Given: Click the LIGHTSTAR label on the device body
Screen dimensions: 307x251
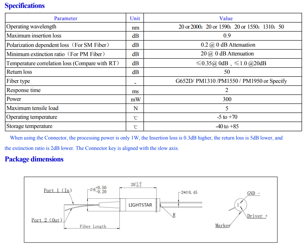Looking at the screenshot, I should [140, 205].
